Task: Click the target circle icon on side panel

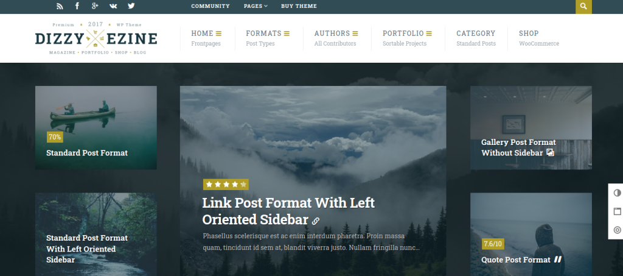Action: coord(617,230)
